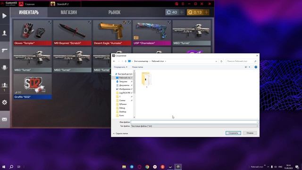
Task: Click the up arrow in the save dialog
Action: pos(126,61)
